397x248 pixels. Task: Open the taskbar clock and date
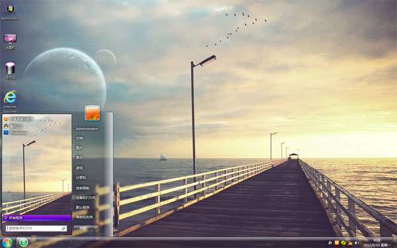376,243
